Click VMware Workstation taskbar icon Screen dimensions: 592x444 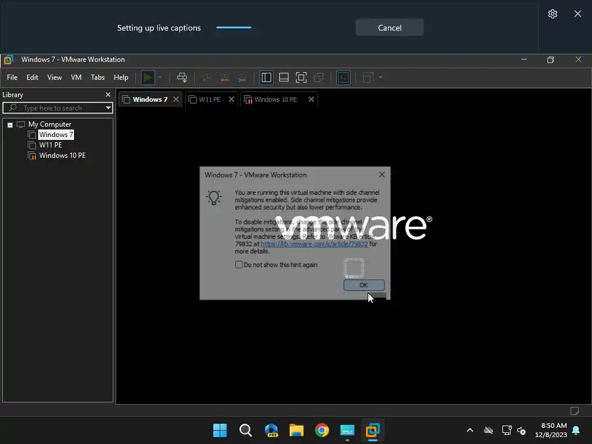coord(373,430)
